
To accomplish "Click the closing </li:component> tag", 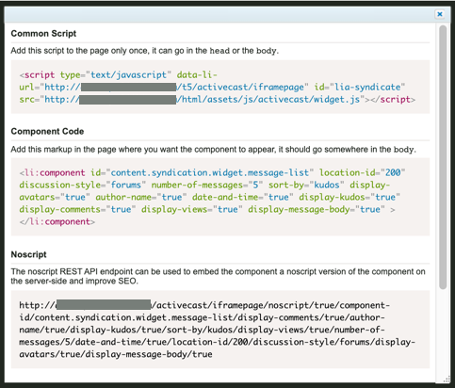I will (x=57, y=221).
